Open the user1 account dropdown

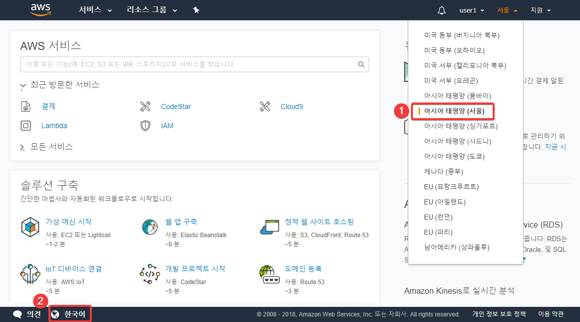(x=471, y=11)
